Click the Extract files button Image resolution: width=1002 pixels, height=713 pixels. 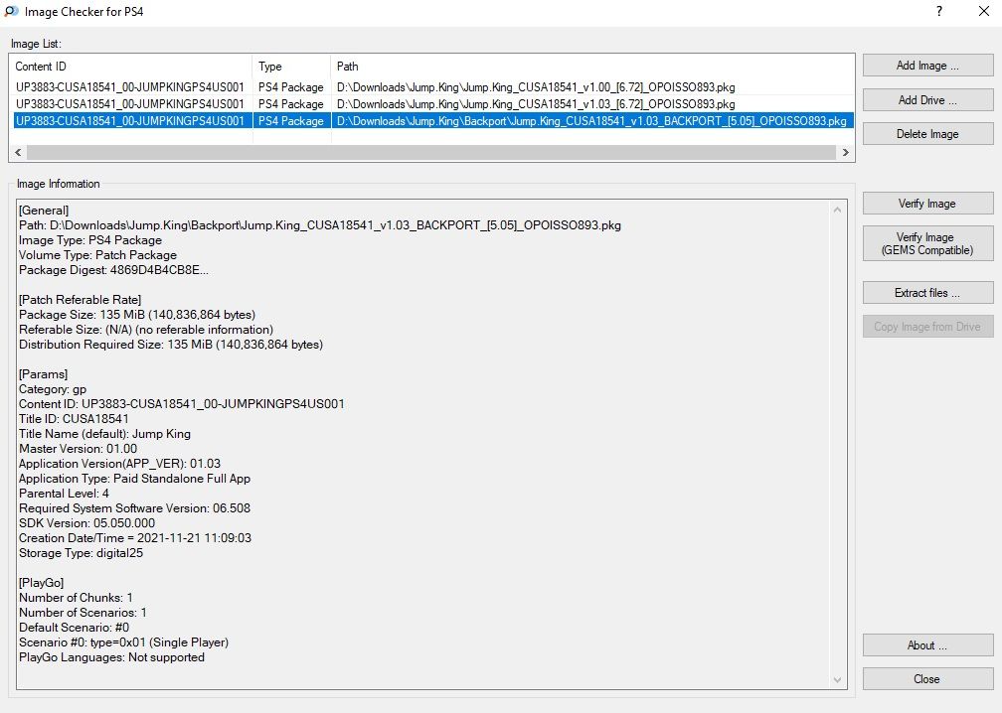[x=927, y=293]
